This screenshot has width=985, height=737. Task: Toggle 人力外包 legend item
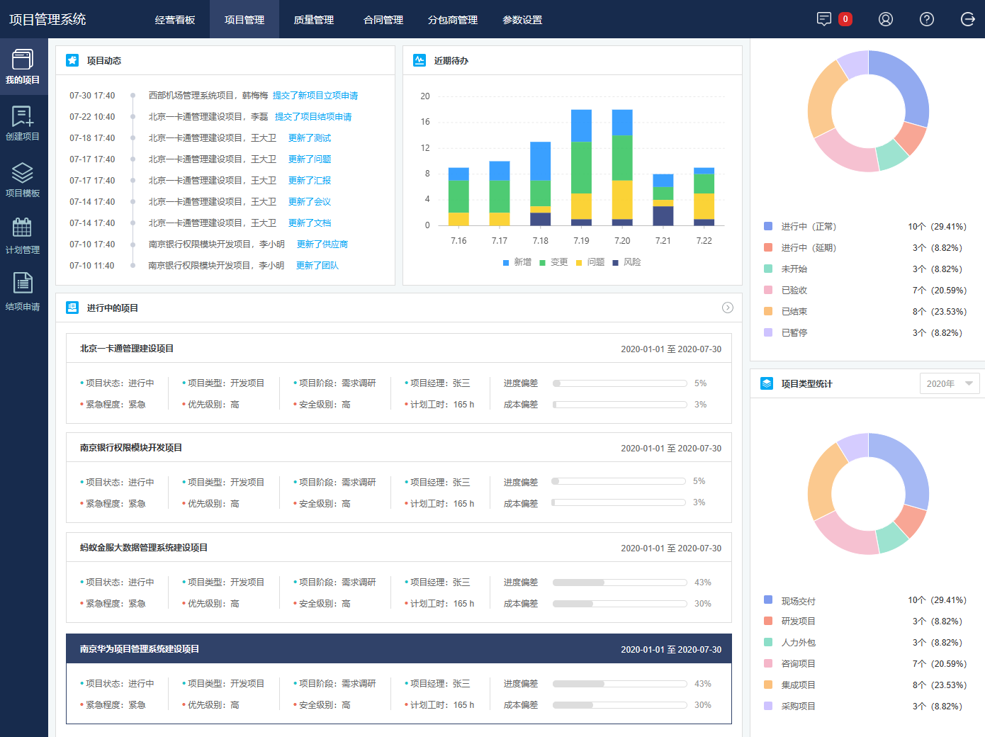[x=790, y=643]
